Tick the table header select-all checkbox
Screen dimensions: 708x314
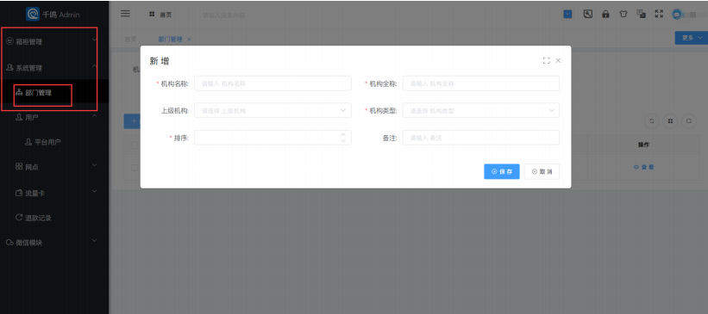point(135,145)
